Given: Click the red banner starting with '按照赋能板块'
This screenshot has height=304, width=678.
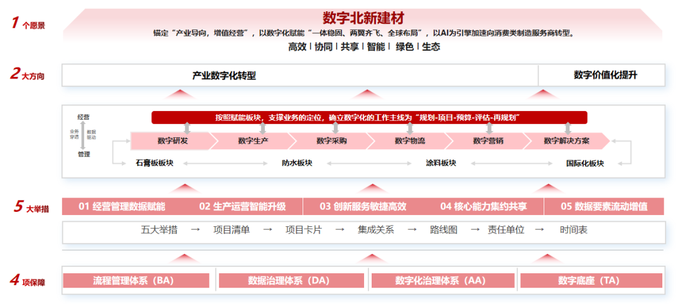Looking at the screenshot, I should pos(369,117).
